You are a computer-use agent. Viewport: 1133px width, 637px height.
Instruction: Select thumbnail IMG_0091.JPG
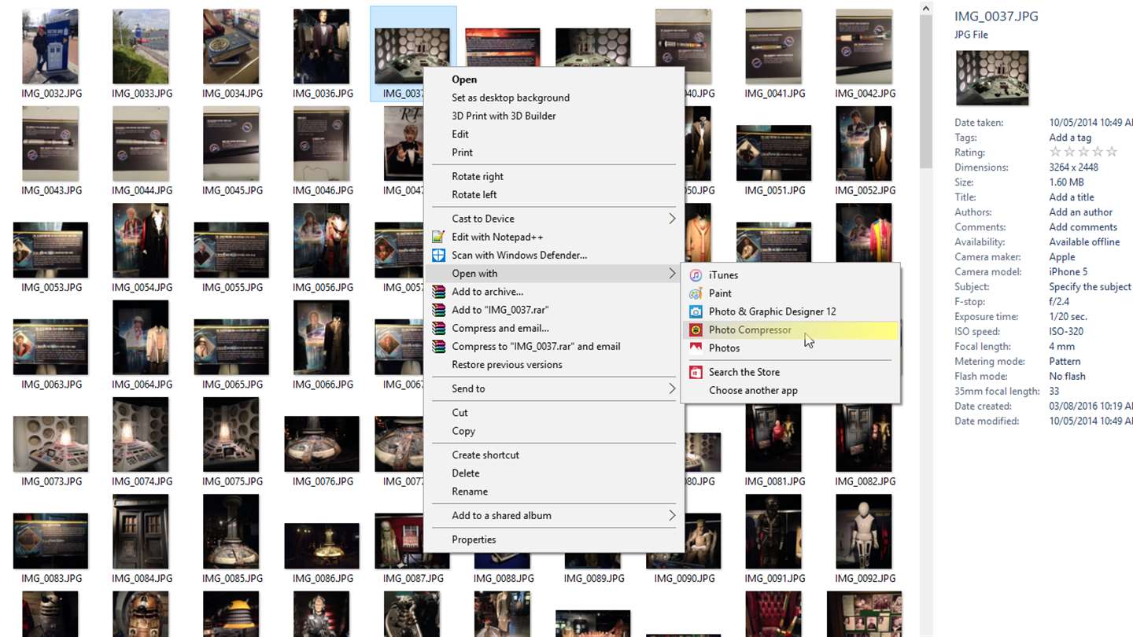(x=774, y=532)
